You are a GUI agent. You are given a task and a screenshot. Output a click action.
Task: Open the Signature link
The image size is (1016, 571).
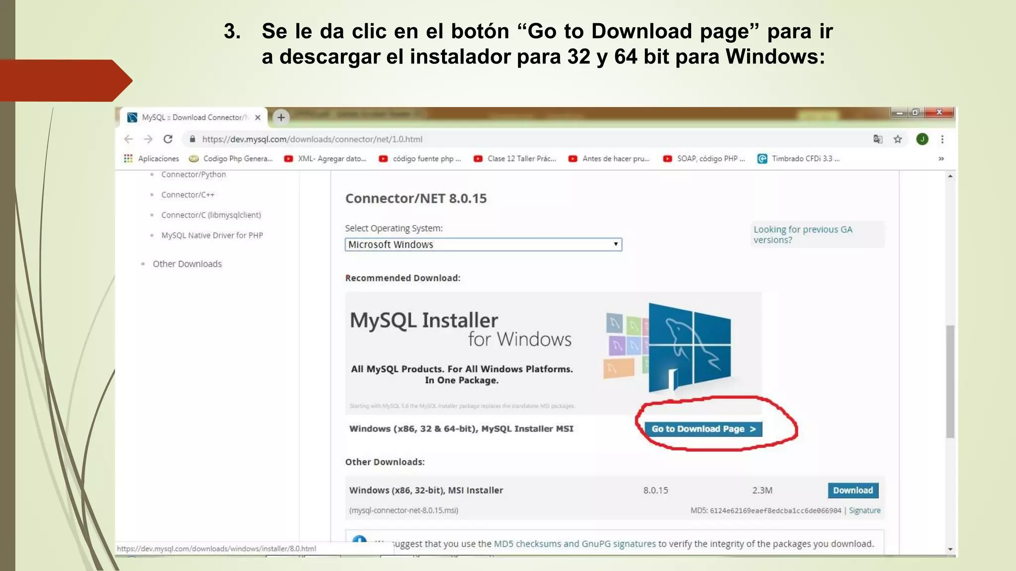pos(865,511)
